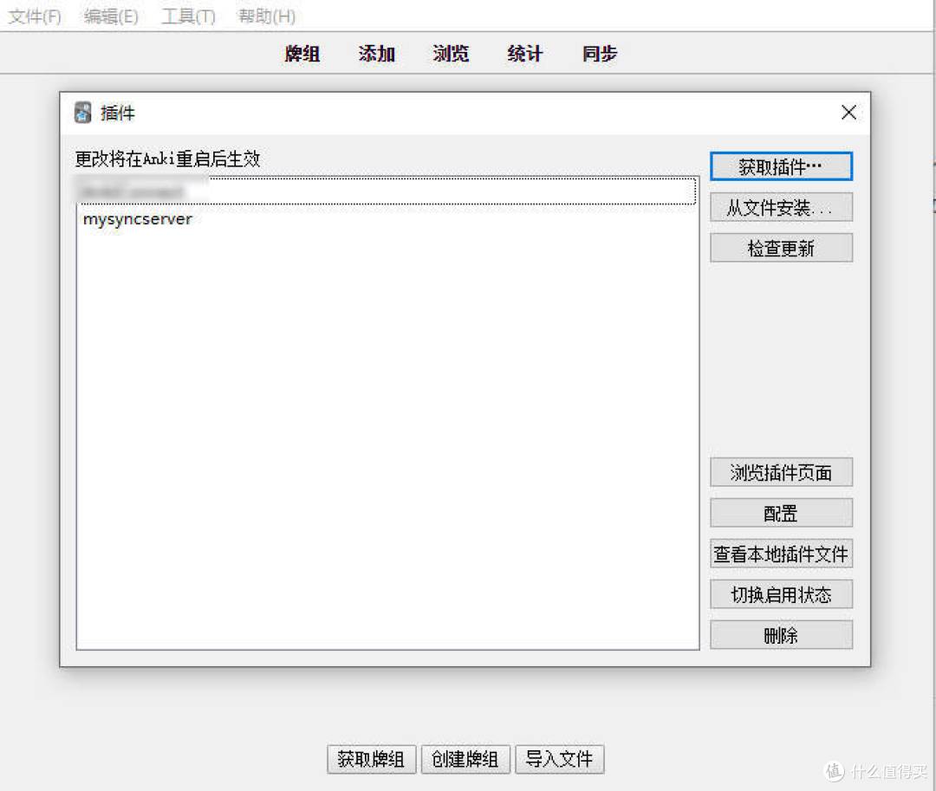
Task: View local add-on files via 查看本地插件文件
Action: click(x=779, y=553)
